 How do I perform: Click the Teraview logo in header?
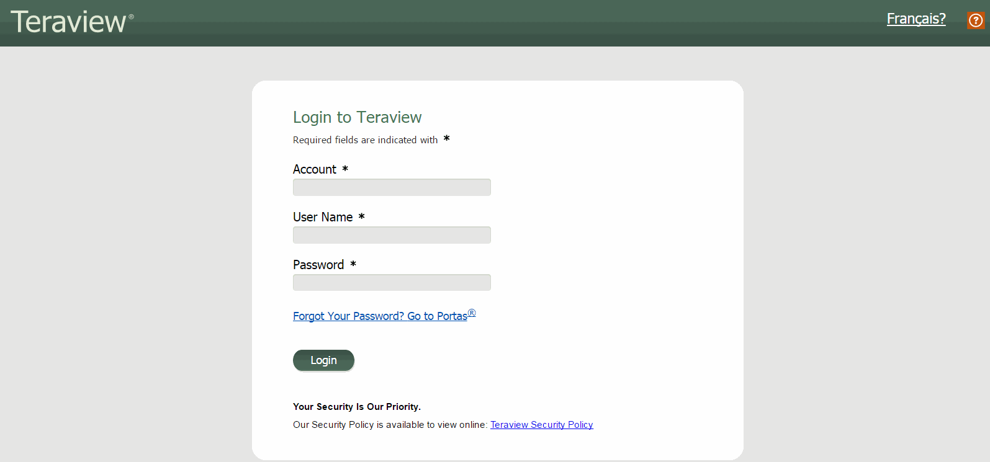pos(72,22)
